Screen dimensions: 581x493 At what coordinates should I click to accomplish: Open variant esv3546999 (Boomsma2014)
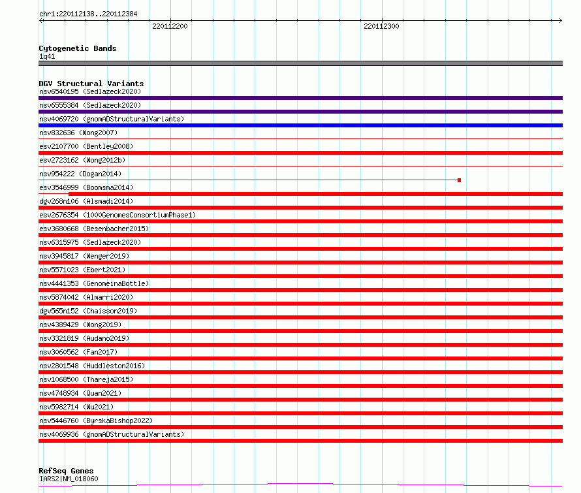(x=86, y=187)
